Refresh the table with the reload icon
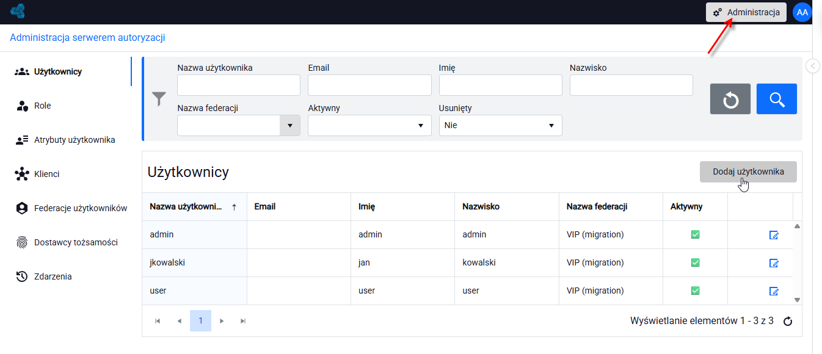 point(788,321)
